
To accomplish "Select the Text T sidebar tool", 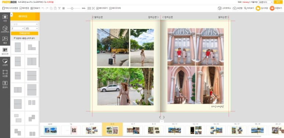I will tap(5, 84).
